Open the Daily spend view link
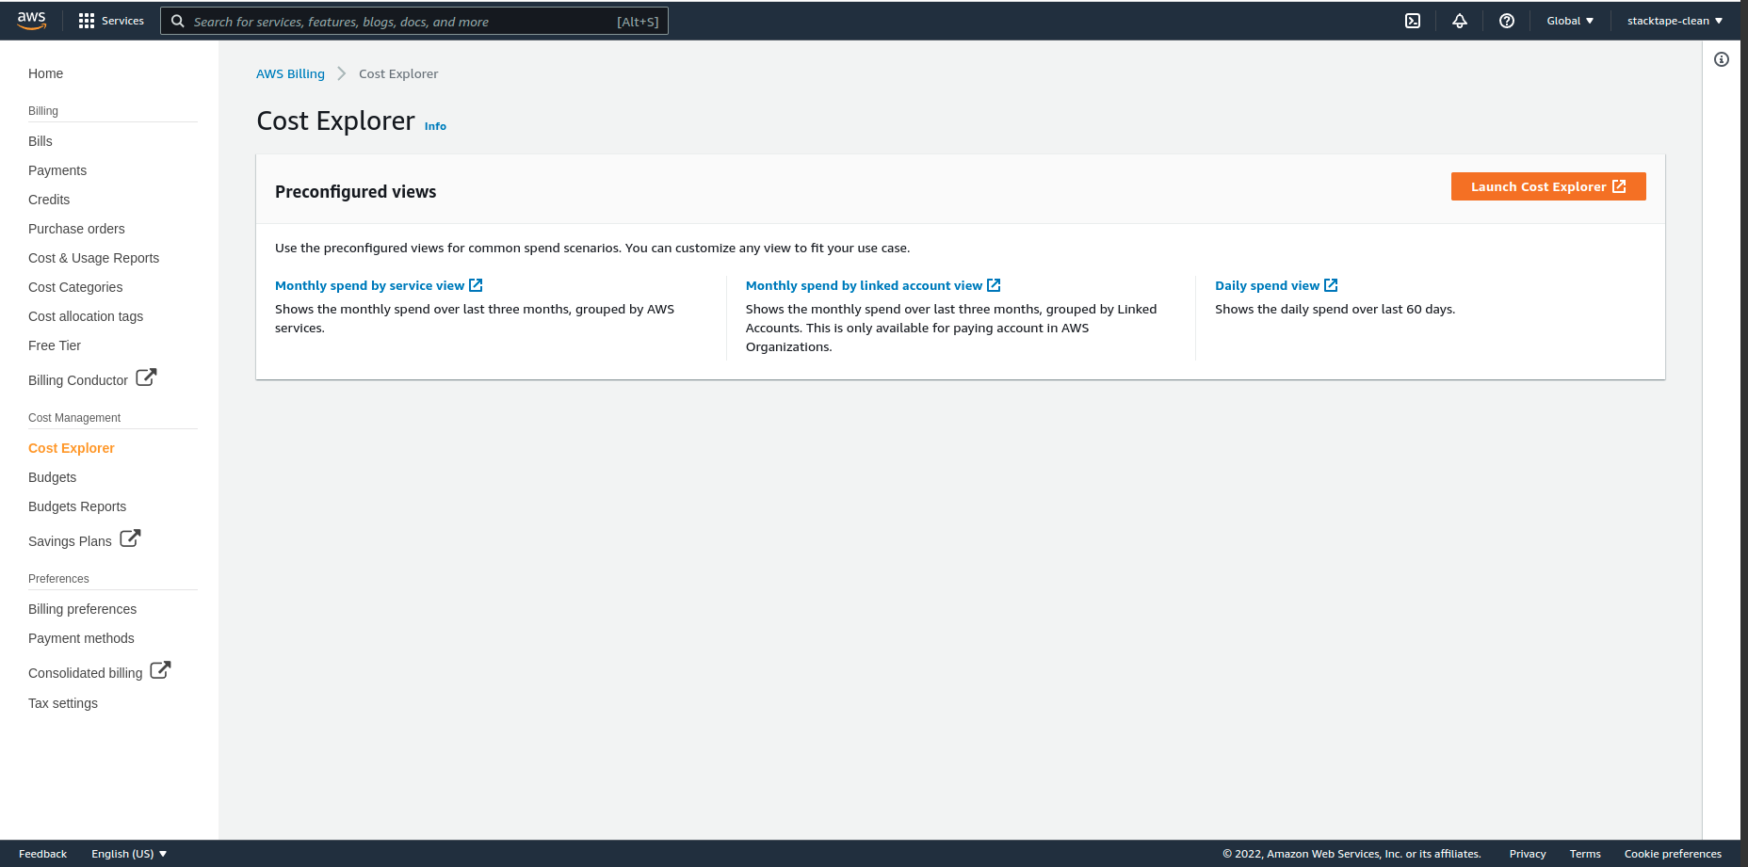 [x=1267, y=285]
